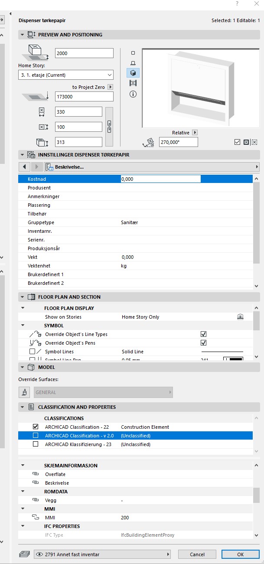Open the 'to Project Zero' reference menu
The height and width of the screenshot is (564, 264).
pyautogui.click(x=110, y=87)
